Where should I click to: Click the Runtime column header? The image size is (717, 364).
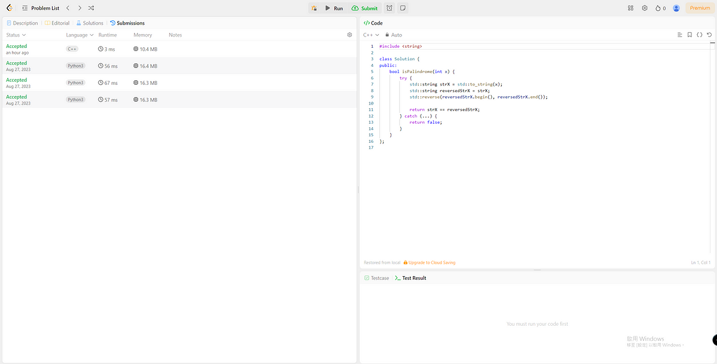108,35
